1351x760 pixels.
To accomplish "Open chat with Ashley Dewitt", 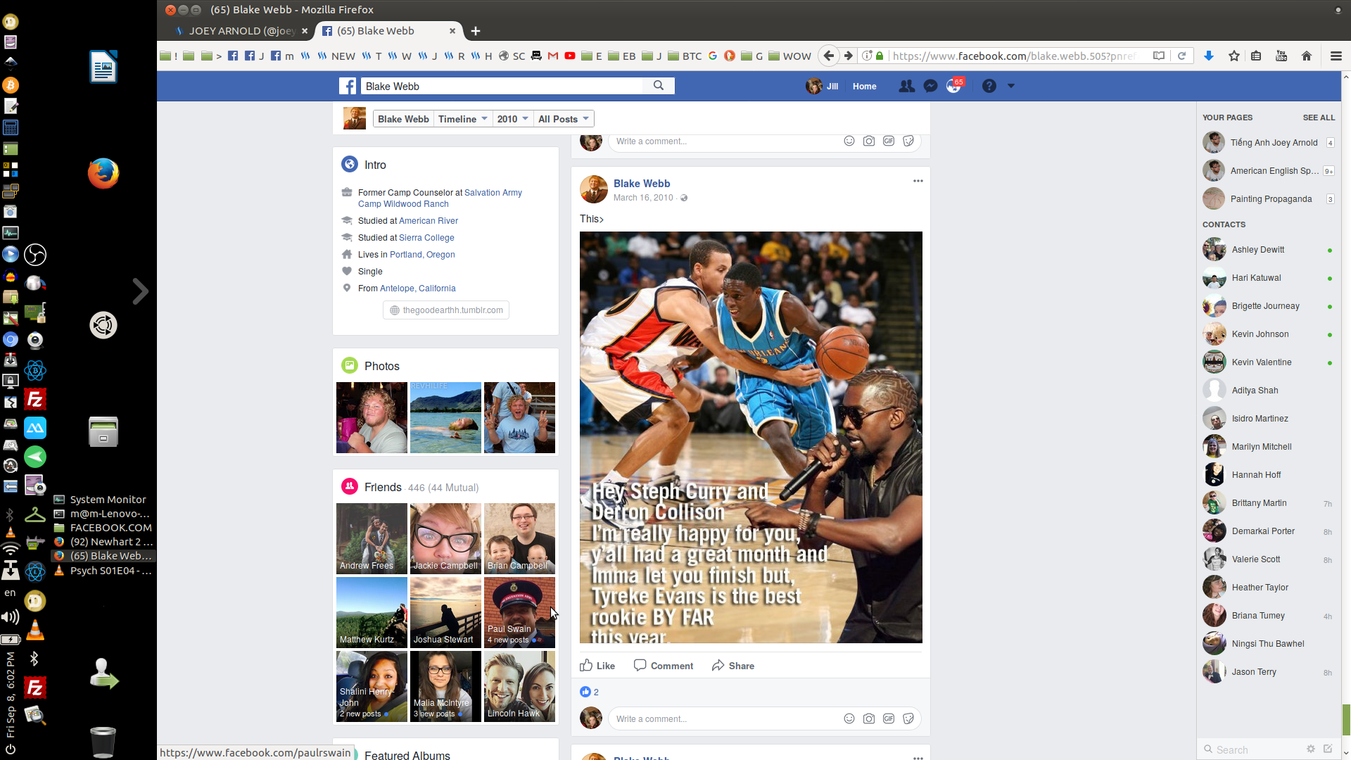I will pos(1268,250).
